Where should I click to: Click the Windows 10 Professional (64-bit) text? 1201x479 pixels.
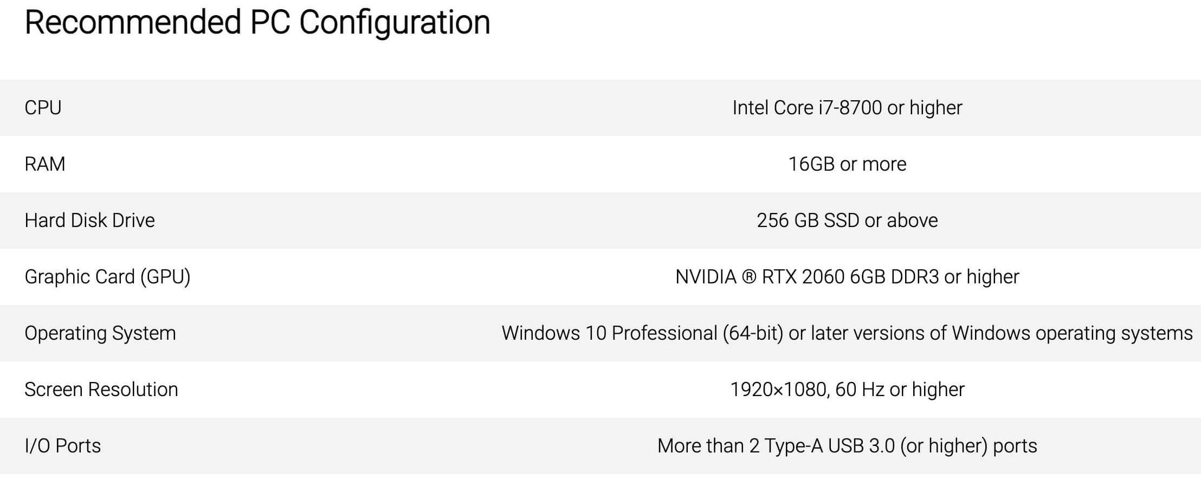coord(642,333)
